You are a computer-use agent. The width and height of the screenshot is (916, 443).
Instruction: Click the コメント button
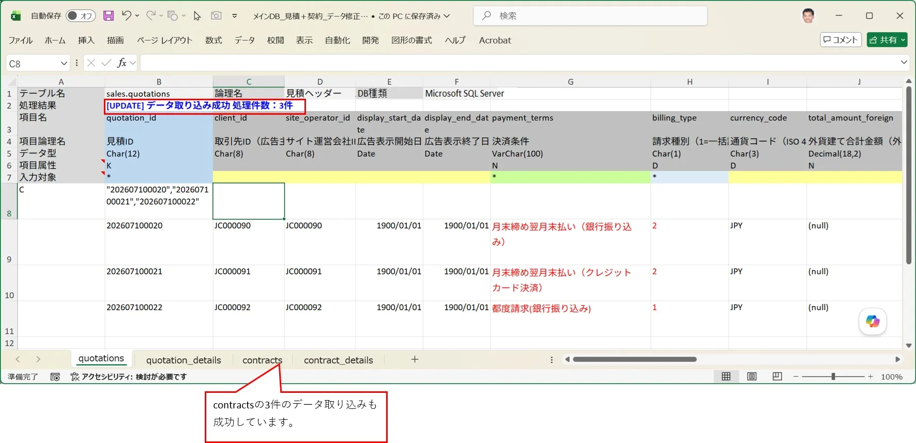coord(841,40)
